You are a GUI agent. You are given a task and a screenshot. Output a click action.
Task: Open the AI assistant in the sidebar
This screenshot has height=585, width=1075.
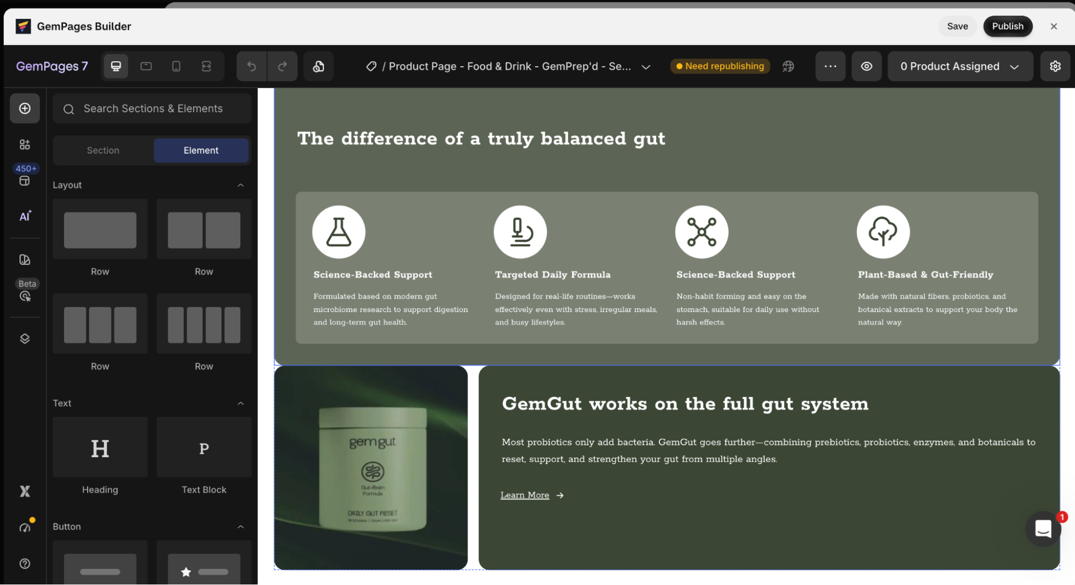(25, 216)
